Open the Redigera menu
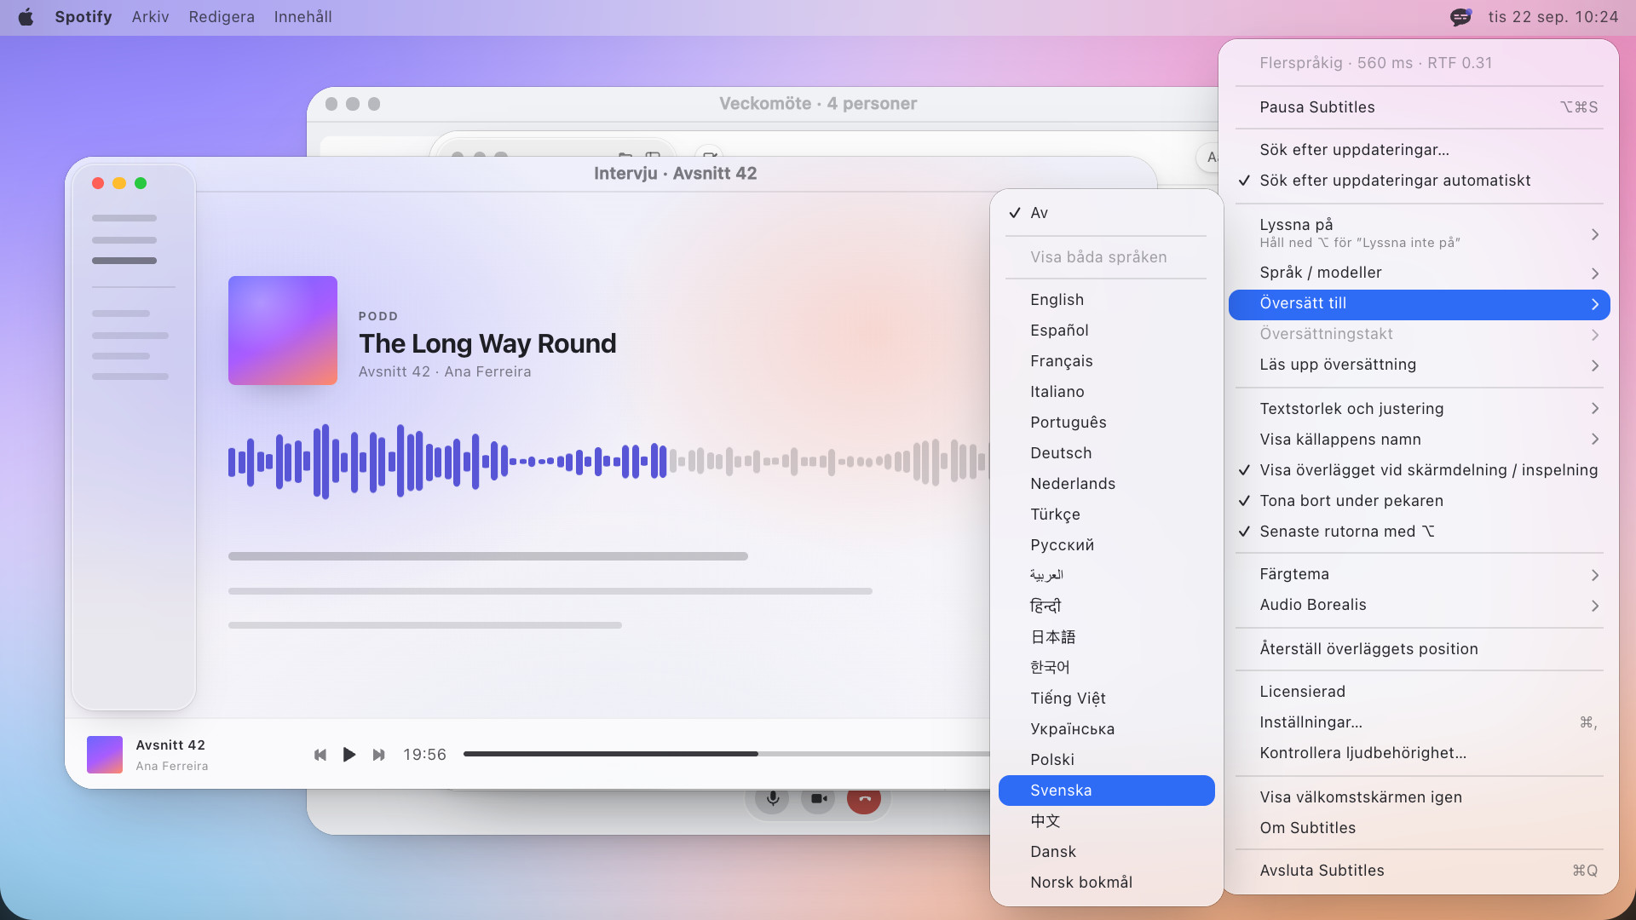 (x=222, y=17)
